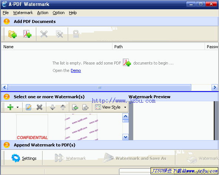Maximize the A-PDF Watermark window

(x=201, y=4)
